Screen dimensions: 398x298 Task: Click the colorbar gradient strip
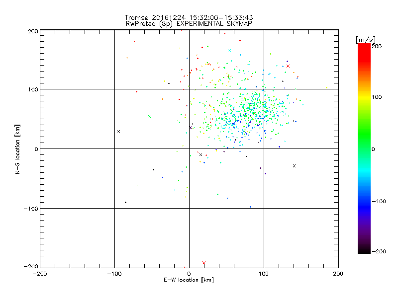click(364, 149)
